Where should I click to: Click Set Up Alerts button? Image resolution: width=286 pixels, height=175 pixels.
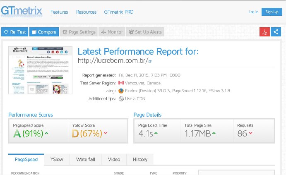pos(145,32)
